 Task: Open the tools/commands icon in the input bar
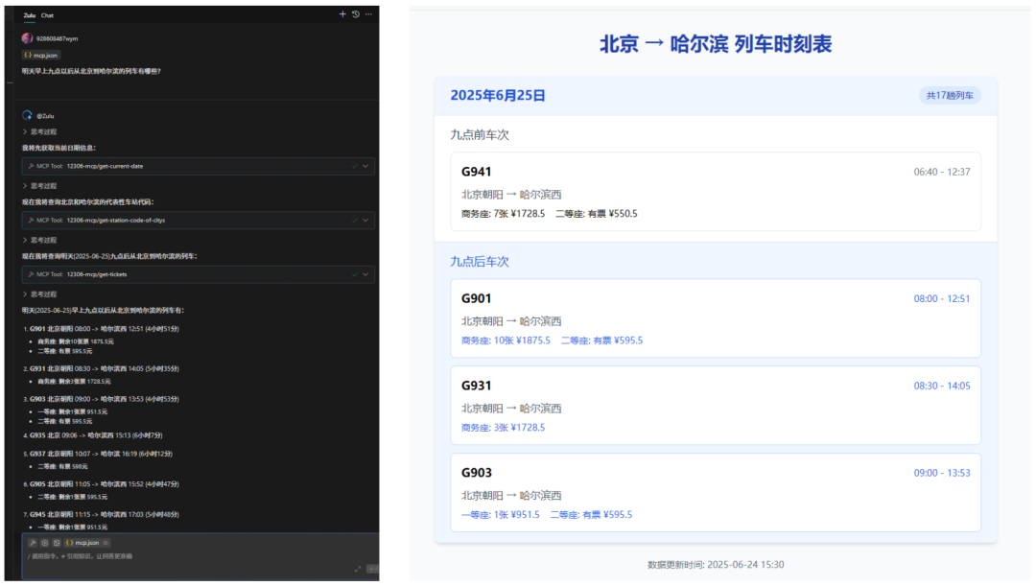click(32, 543)
